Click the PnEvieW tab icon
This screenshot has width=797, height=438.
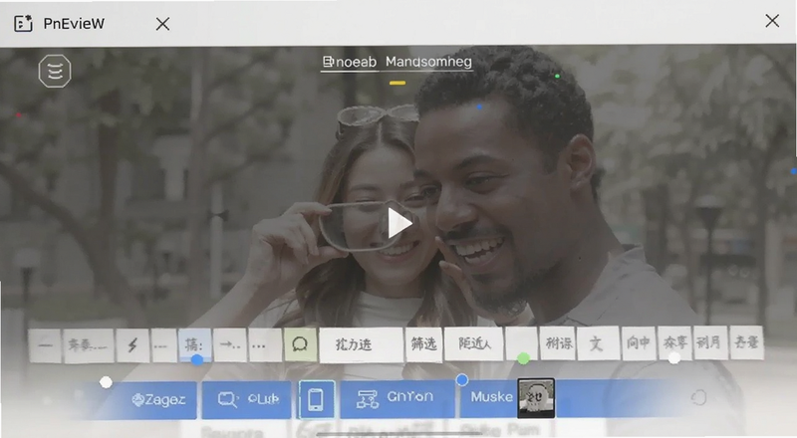[x=23, y=23]
